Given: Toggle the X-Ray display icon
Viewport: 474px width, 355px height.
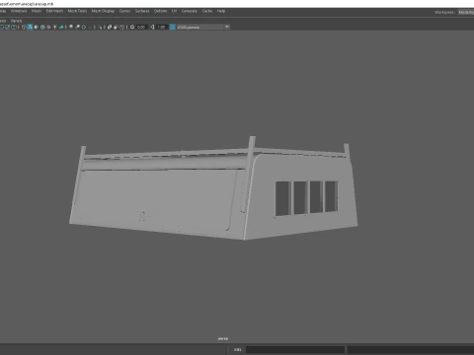Looking at the screenshot, I should click(110, 27).
